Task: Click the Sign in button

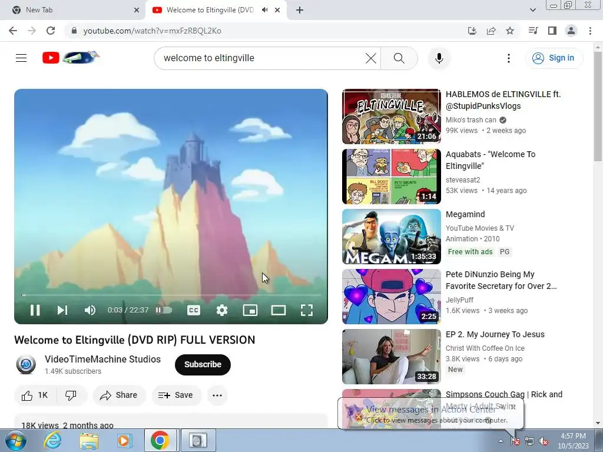Action: [554, 58]
